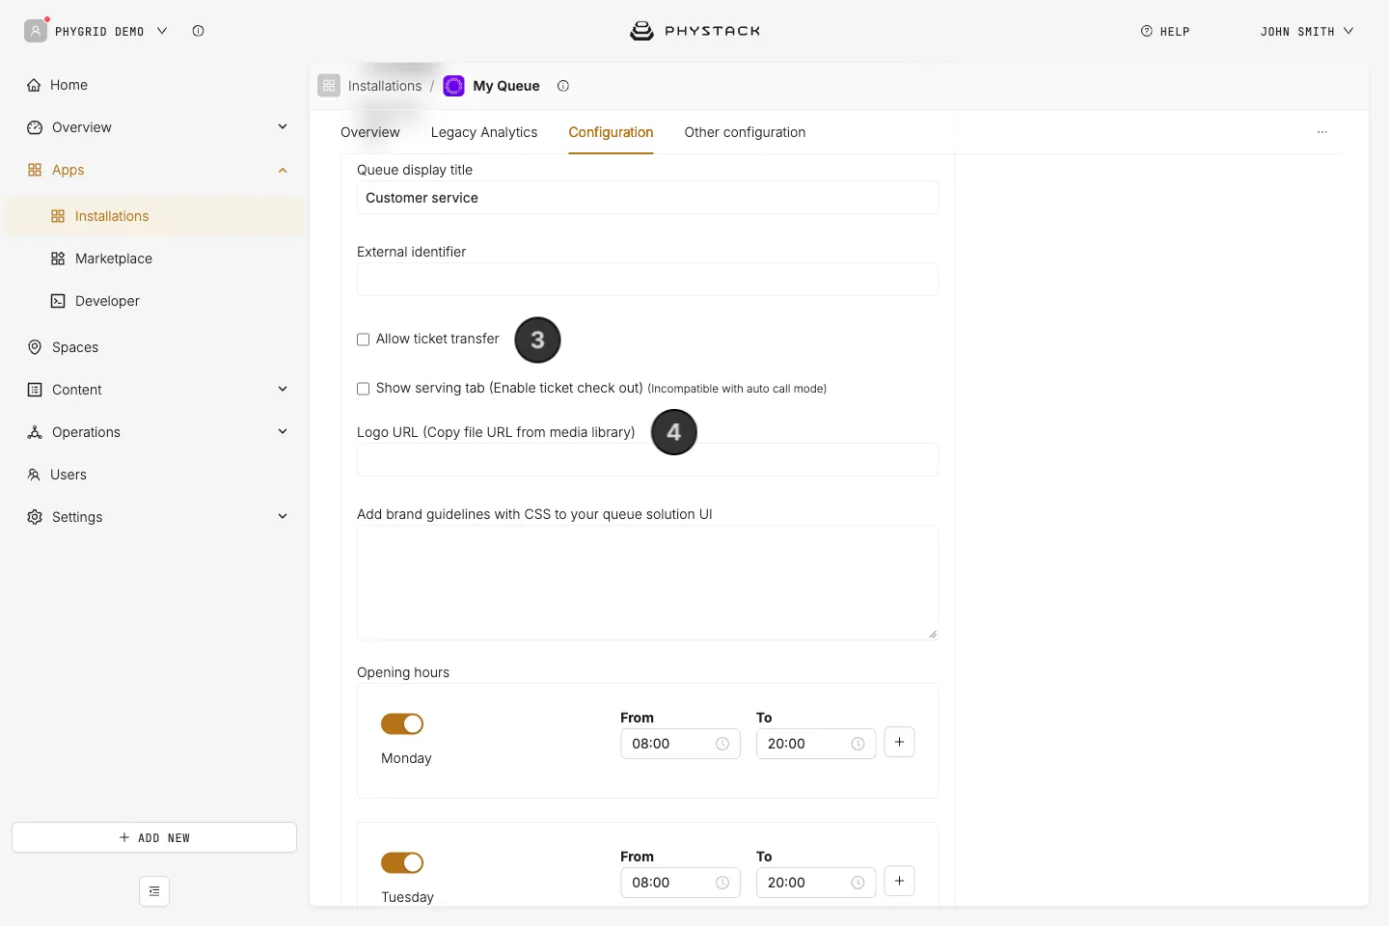
Task: Click the Add New button
Action: [154, 837]
